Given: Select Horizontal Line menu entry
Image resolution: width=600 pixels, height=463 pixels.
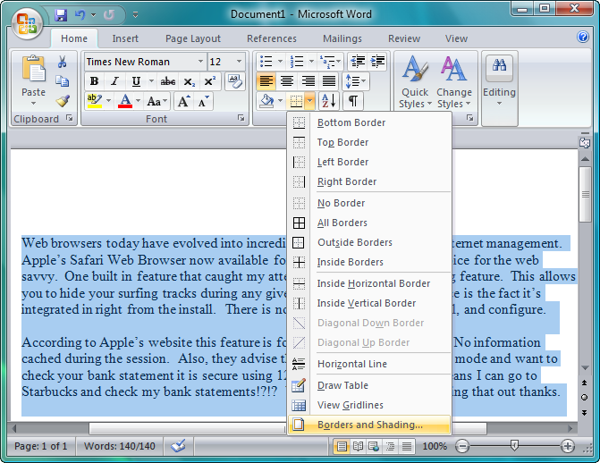Looking at the screenshot, I should (369, 364).
